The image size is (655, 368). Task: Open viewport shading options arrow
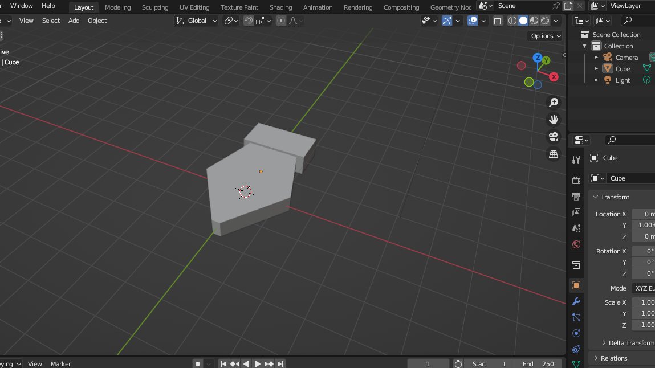(556, 21)
